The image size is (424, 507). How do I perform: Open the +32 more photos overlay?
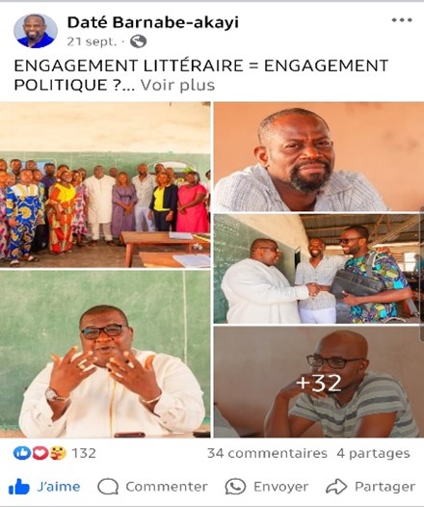click(319, 382)
